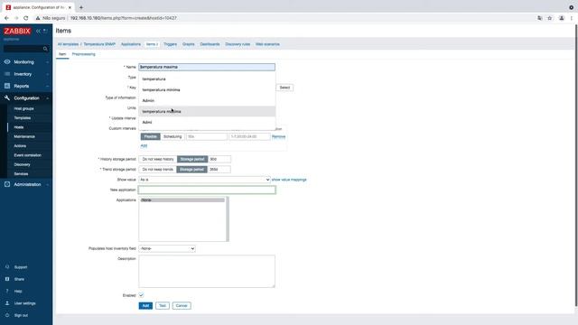
Task: Open a new browser tab with plus icon
Action: pos(81,7)
